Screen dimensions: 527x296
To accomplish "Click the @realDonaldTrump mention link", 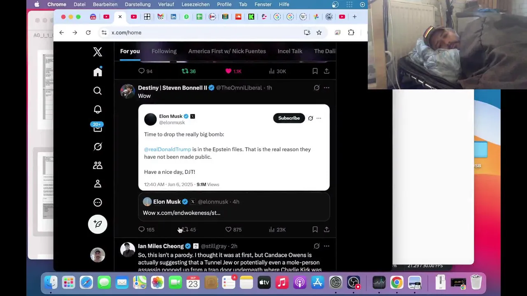I will (x=168, y=149).
